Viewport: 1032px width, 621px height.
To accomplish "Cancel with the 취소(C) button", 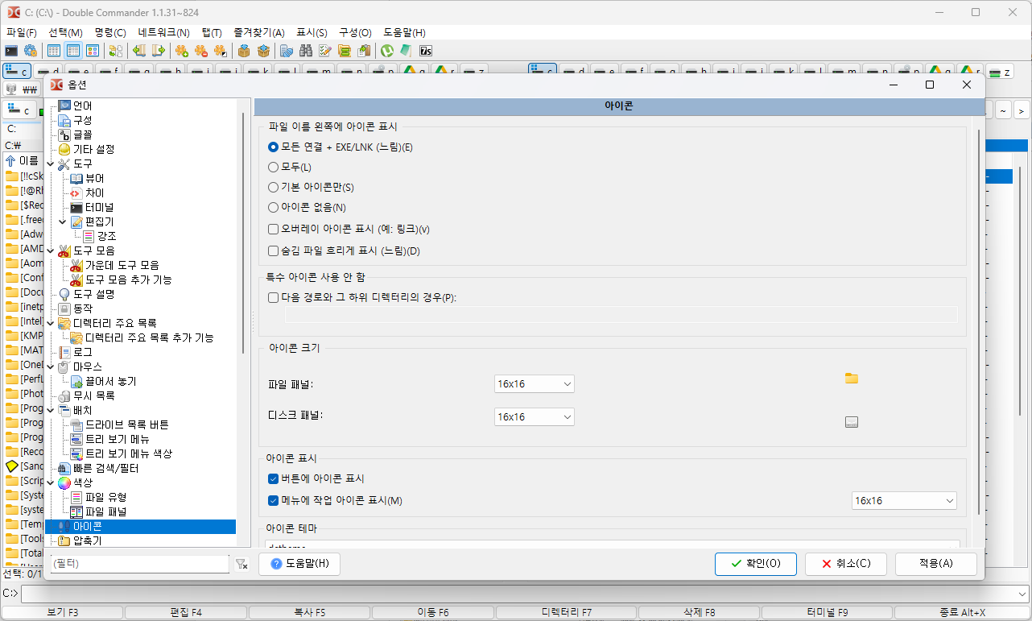I will pyautogui.click(x=846, y=564).
